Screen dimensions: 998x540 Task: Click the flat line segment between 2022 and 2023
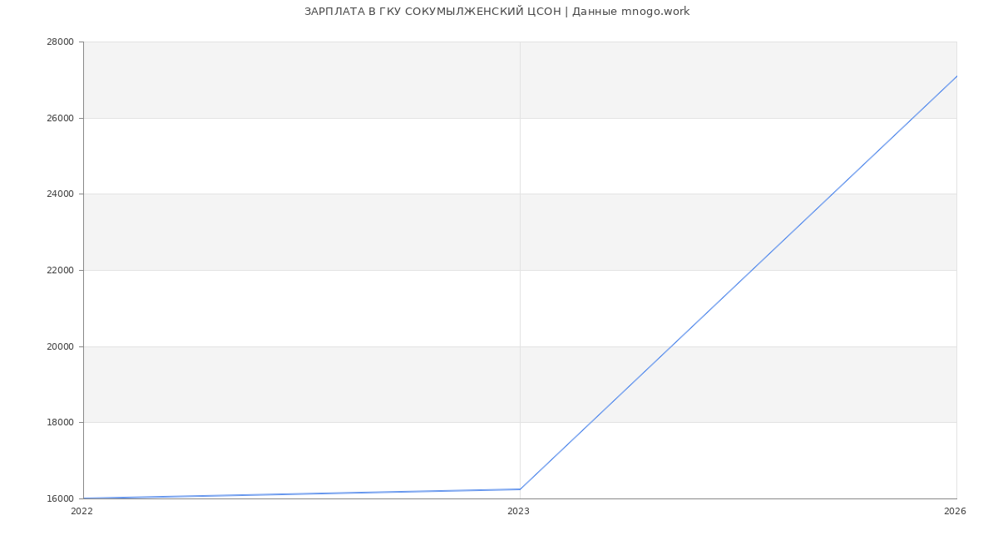[302, 493]
